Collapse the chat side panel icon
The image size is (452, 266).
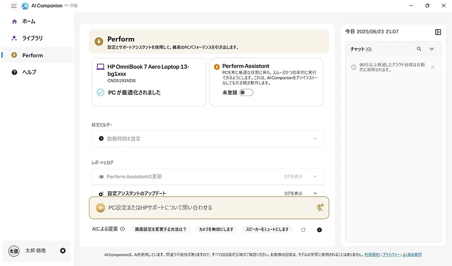(x=438, y=32)
